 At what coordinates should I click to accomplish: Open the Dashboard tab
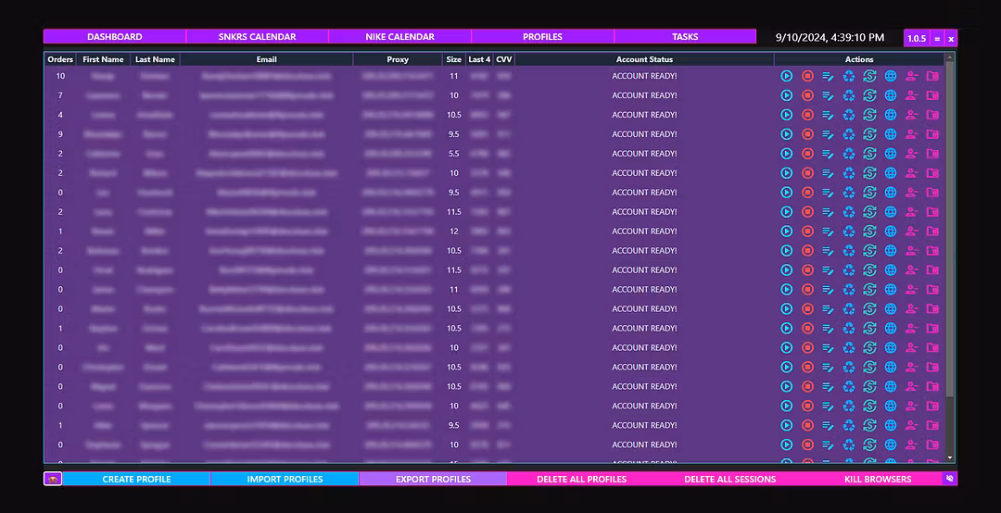coord(115,36)
